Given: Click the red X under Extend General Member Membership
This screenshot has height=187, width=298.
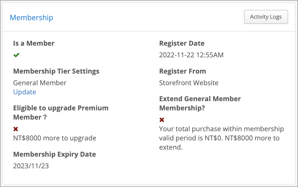Looking at the screenshot, I should pyautogui.click(x=162, y=120).
